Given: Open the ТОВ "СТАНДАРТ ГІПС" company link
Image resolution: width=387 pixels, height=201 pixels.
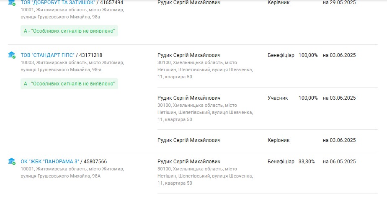Looking at the screenshot, I should click(x=47, y=55).
